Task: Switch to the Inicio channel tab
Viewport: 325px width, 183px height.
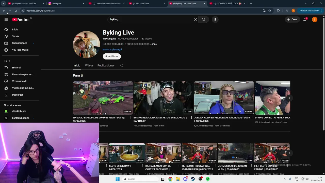Action: (x=77, y=66)
